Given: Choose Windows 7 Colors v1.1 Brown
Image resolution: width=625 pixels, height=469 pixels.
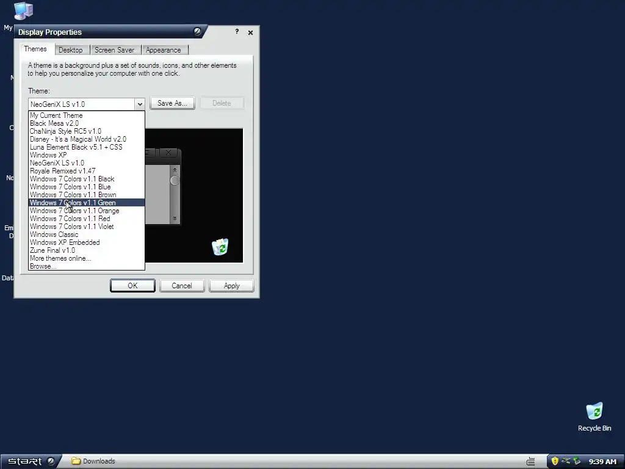Looking at the screenshot, I should 87,195.
